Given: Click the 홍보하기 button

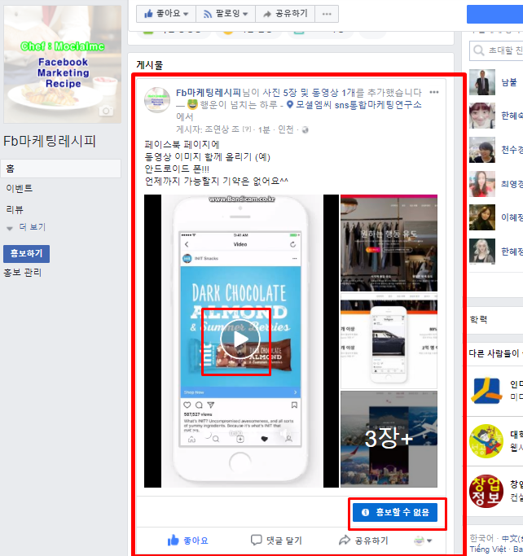Looking at the screenshot, I should [x=26, y=253].
